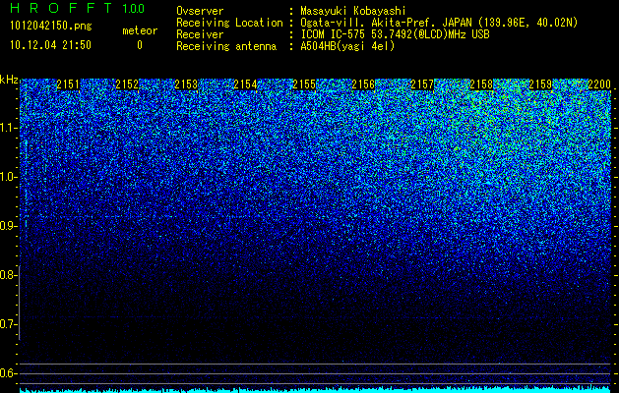
Task: Click the meteor count value 0
Action: pyautogui.click(x=140, y=45)
